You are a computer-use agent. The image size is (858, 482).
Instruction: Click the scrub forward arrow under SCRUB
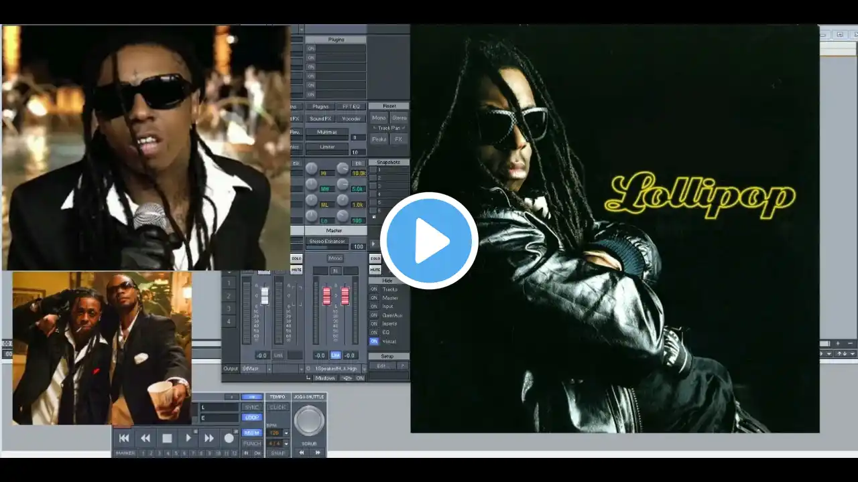317,453
